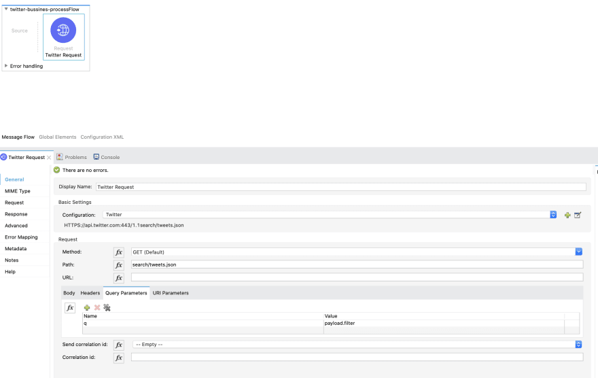The image size is (598, 378).
Task: Click the Twitter Request tab globe icon
Action: [x=4, y=157]
